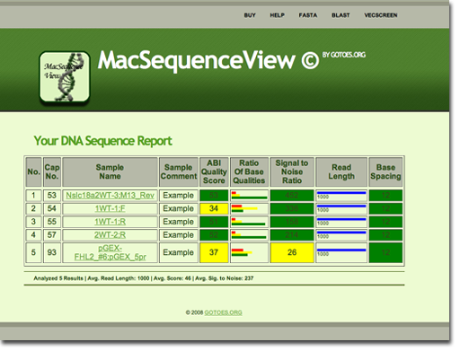460x351 pixels.
Task: Click the Your DNA Sequence Report heading
Action: (102, 141)
